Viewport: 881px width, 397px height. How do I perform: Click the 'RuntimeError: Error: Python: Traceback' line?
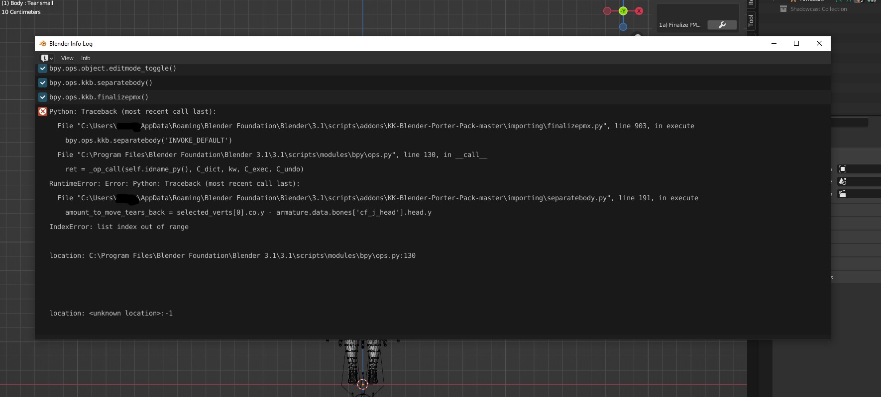pyautogui.click(x=174, y=184)
